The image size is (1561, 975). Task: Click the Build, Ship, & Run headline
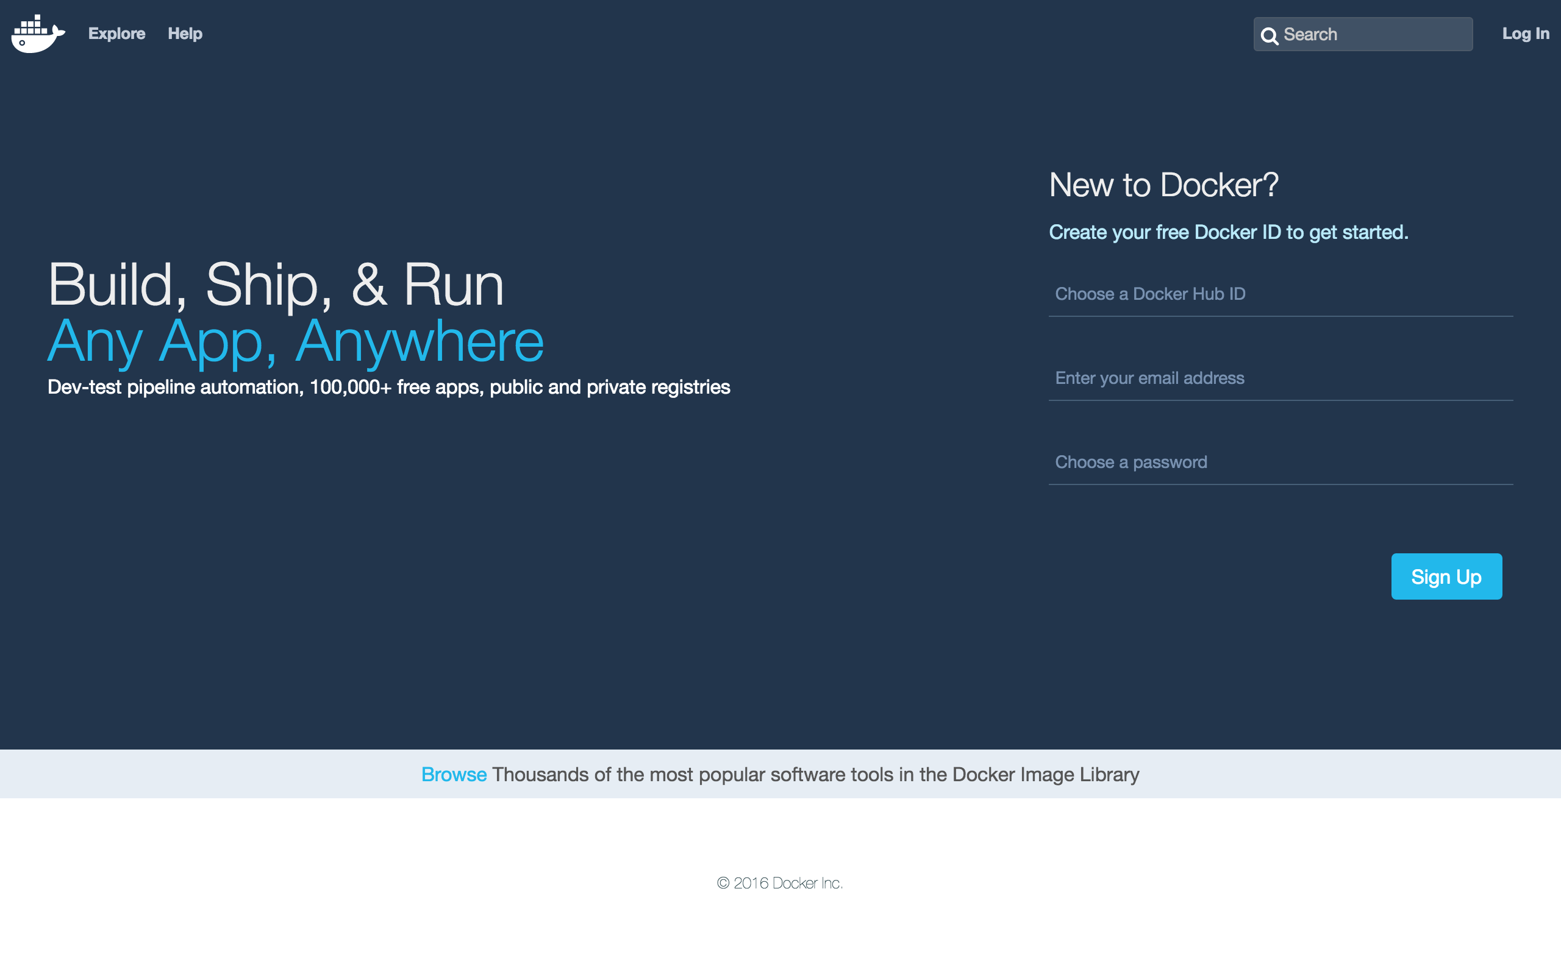[x=276, y=285]
